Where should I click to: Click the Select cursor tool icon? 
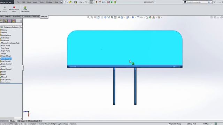coord(91,2)
